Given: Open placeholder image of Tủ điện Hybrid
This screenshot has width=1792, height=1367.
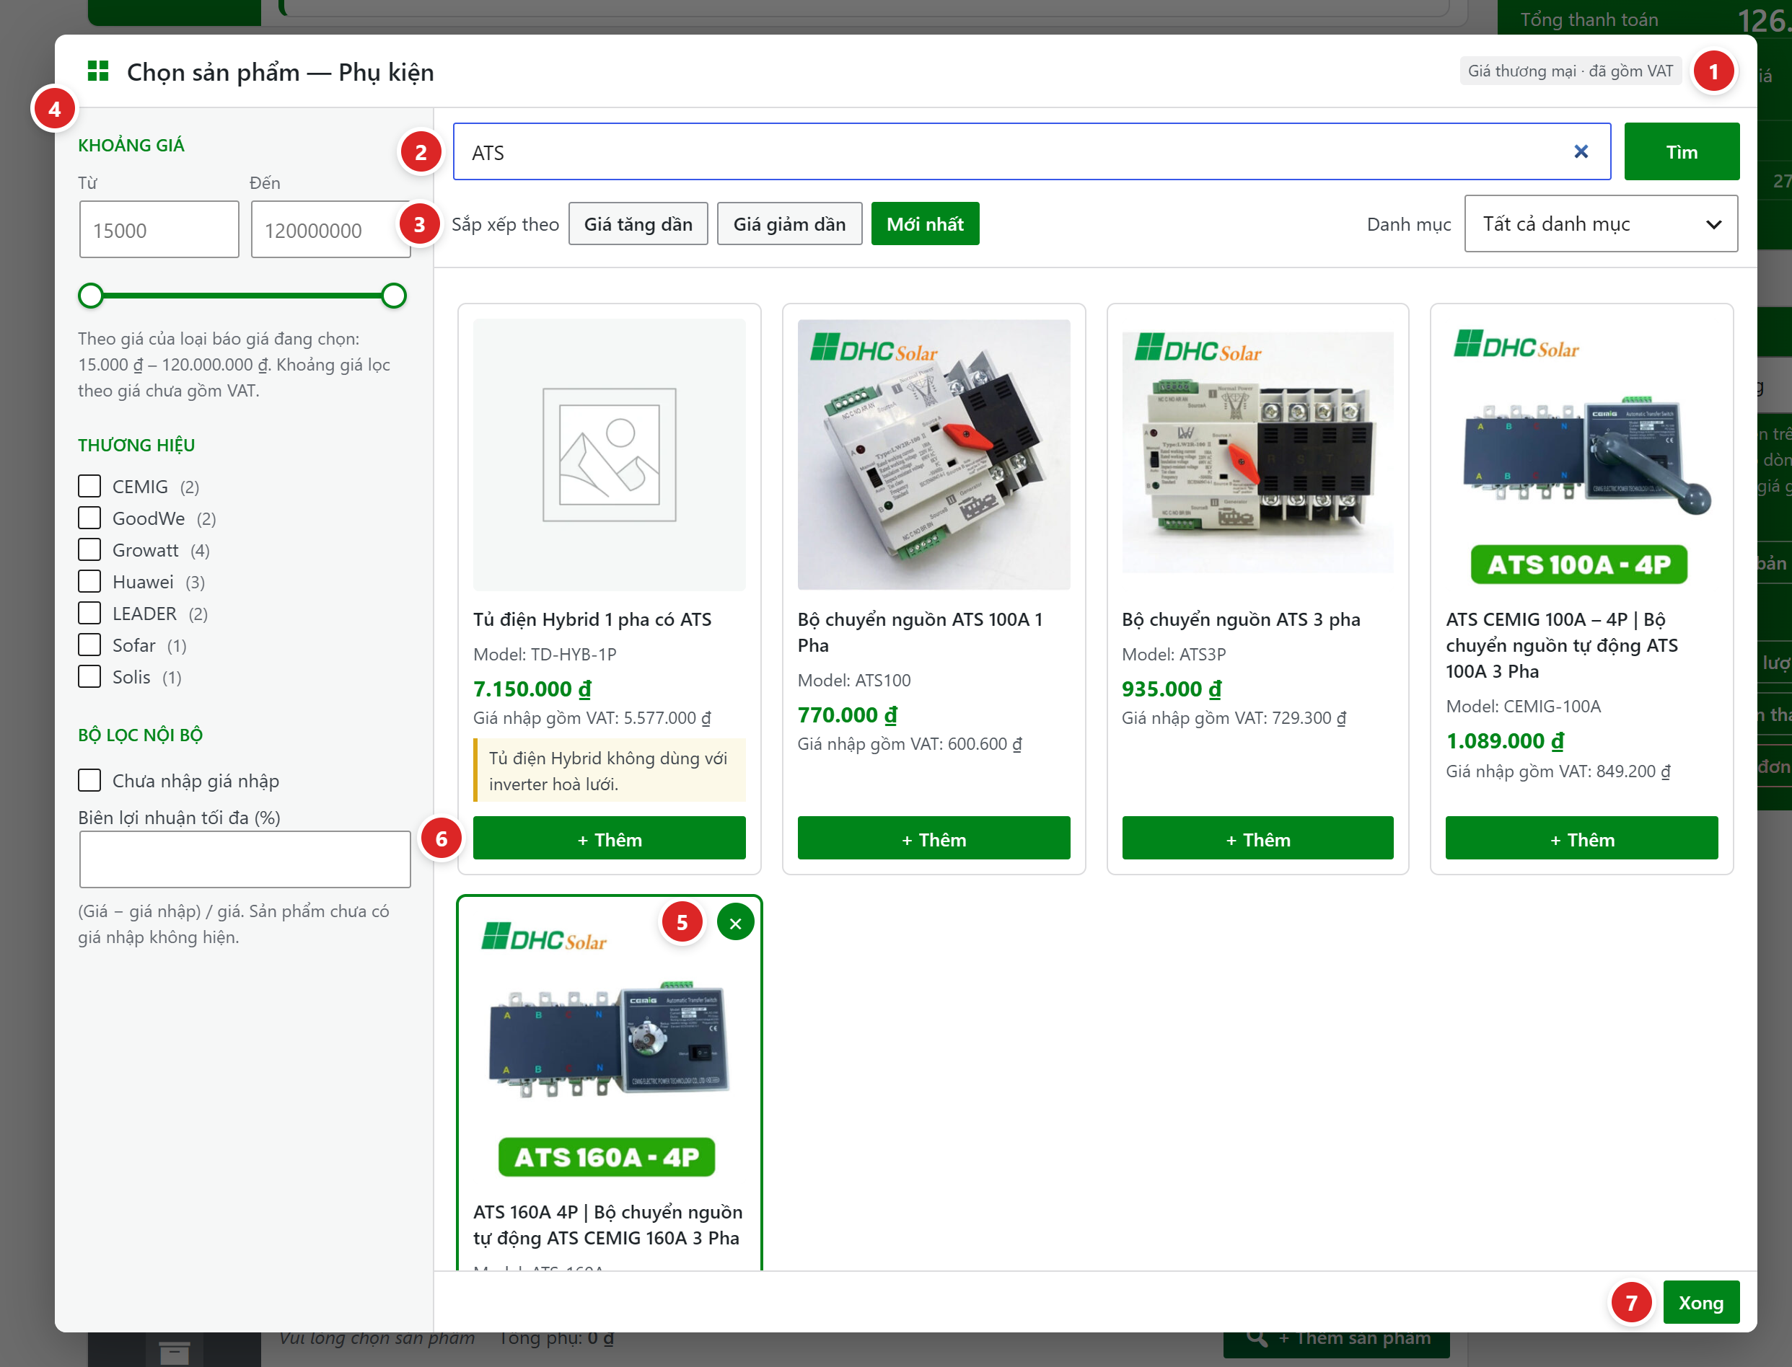Looking at the screenshot, I should [x=609, y=455].
